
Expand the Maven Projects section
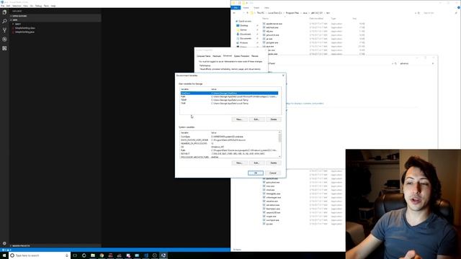coord(55,246)
